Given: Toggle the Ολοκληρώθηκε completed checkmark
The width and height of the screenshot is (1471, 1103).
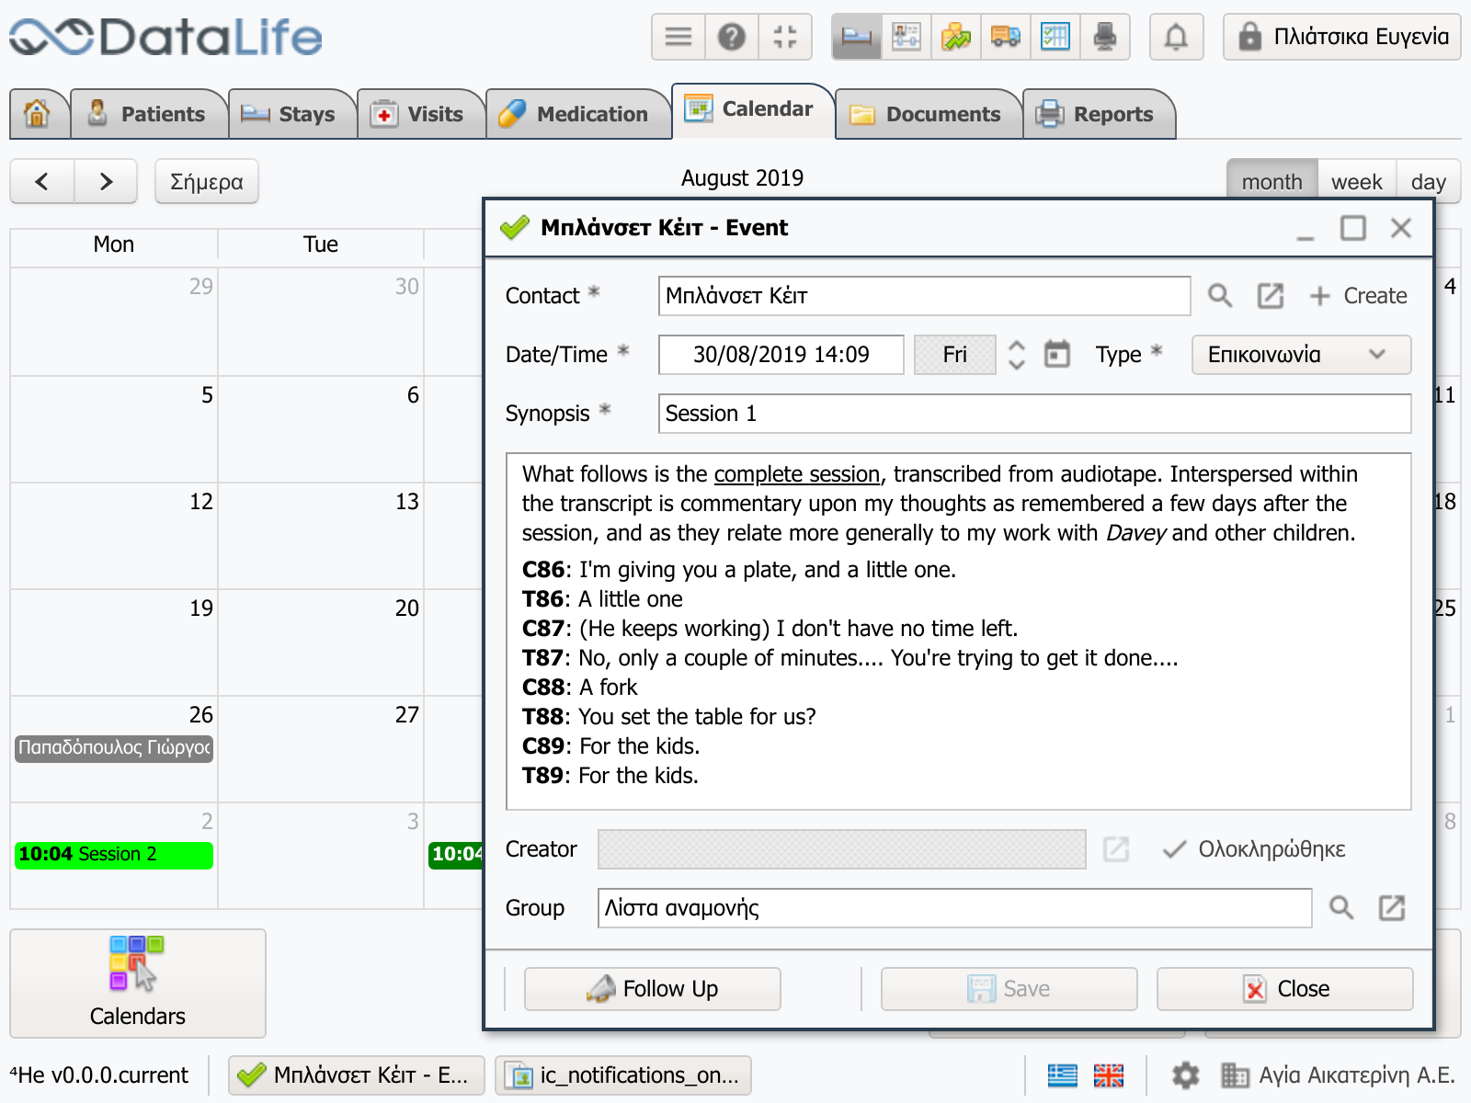Looking at the screenshot, I should click(1174, 849).
